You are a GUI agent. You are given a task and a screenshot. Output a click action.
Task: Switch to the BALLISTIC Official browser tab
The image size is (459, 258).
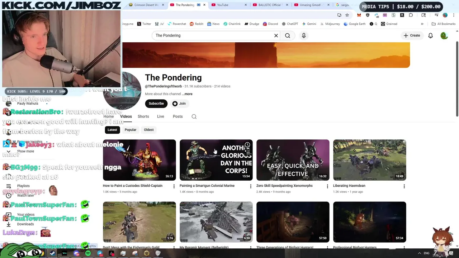pyautogui.click(x=267, y=5)
